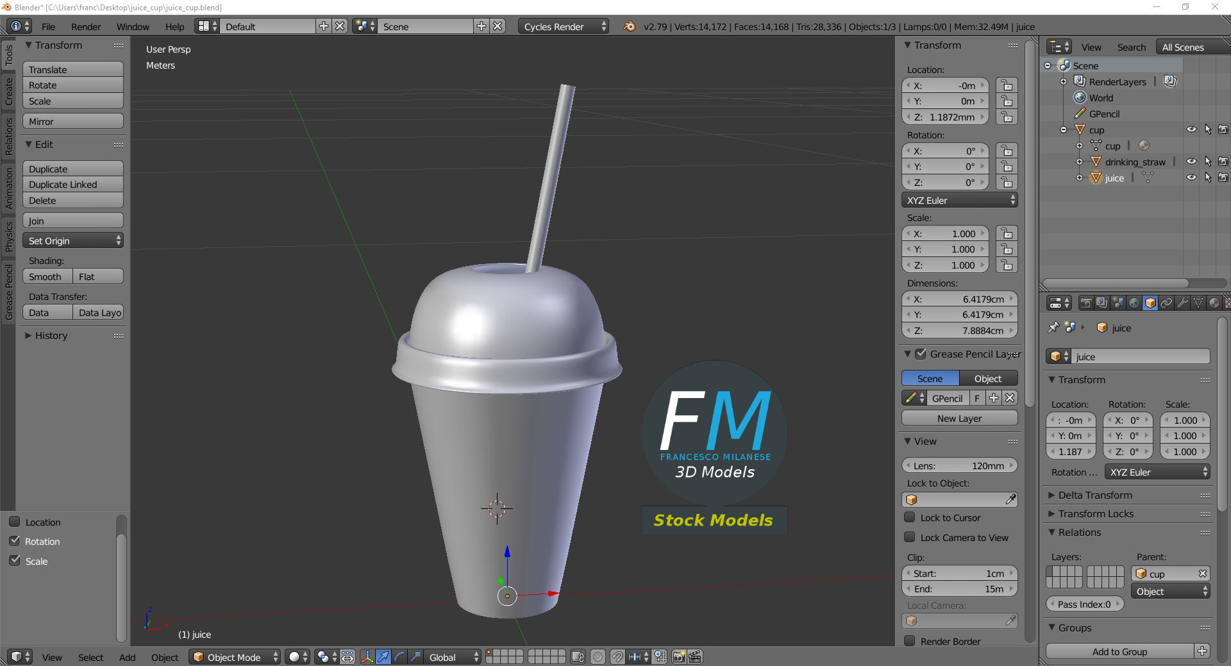Click the OpenGL render image camera icon
This screenshot has height=666, width=1231.
pos(678,657)
